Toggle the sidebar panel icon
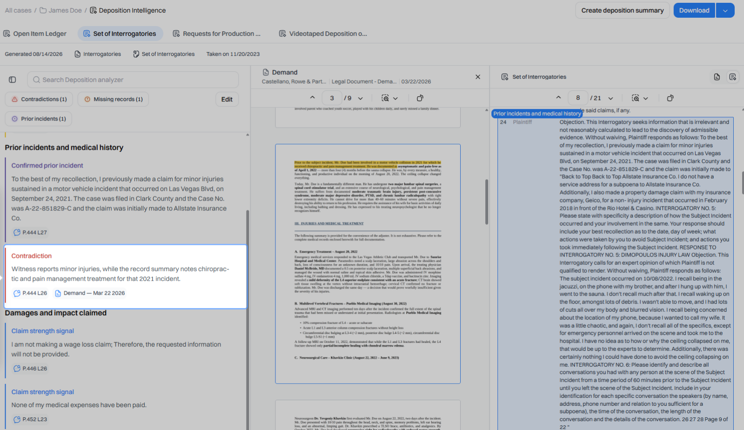 13,80
